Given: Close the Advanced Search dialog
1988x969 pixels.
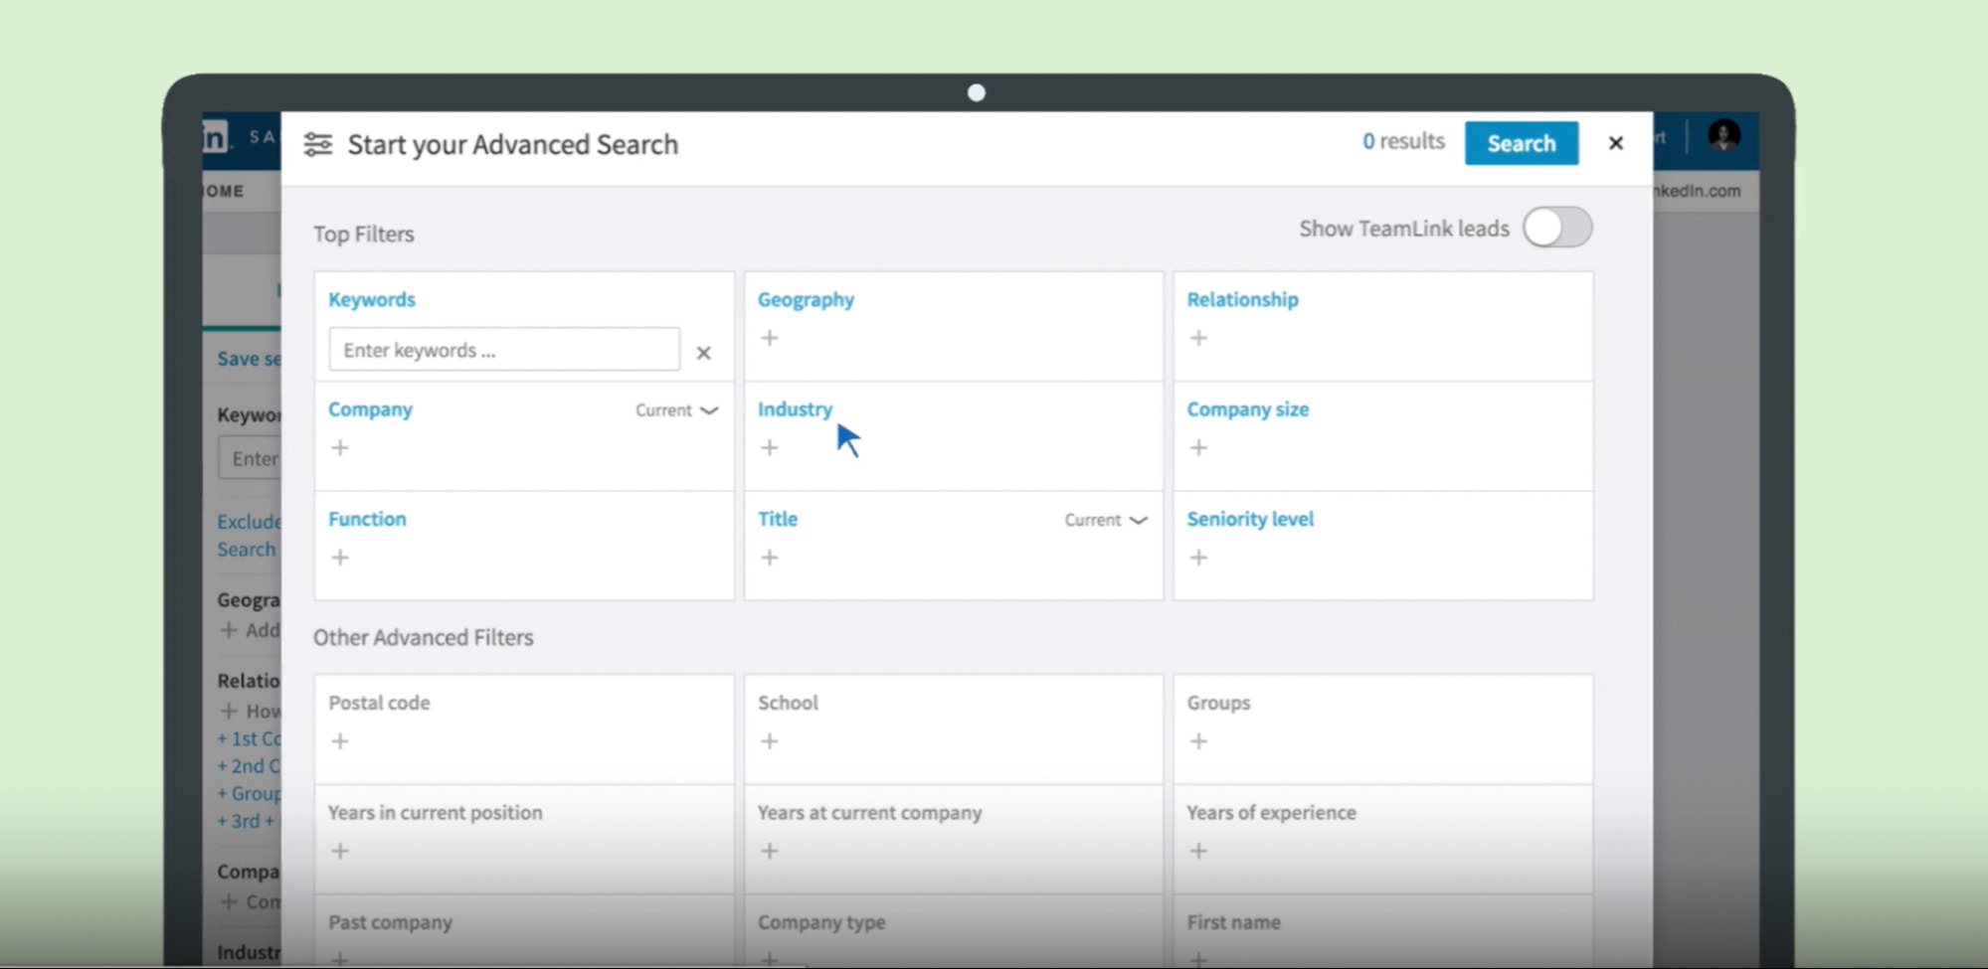Looking at the screenshot, I should coord(1615,142).
